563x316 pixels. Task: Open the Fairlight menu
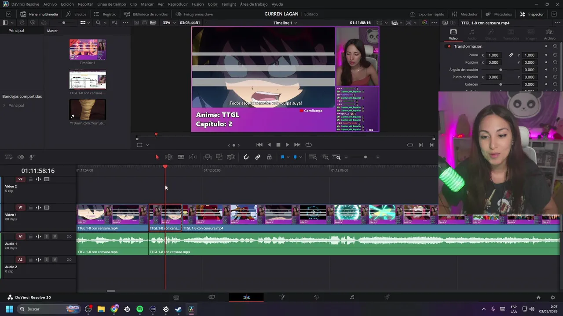[x=229, y=4]
